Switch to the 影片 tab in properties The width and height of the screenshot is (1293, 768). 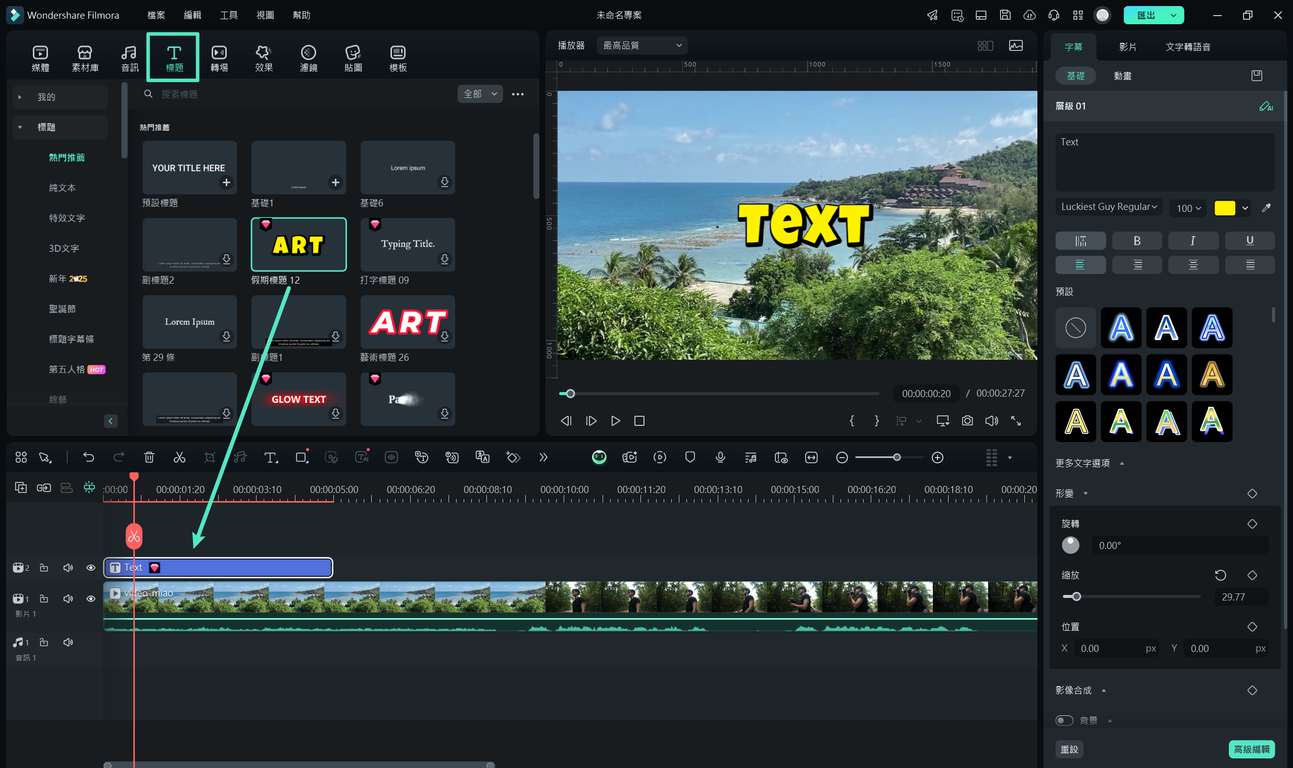pos(1127,47)
